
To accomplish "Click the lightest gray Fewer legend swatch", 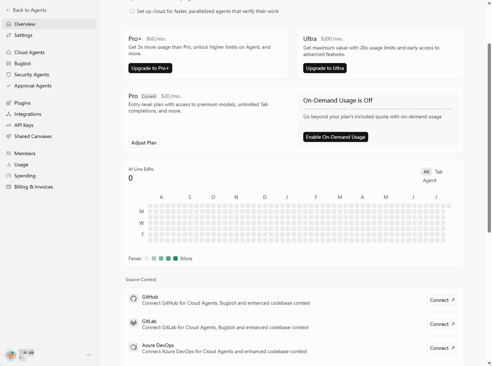I will (x=146, y=258).
